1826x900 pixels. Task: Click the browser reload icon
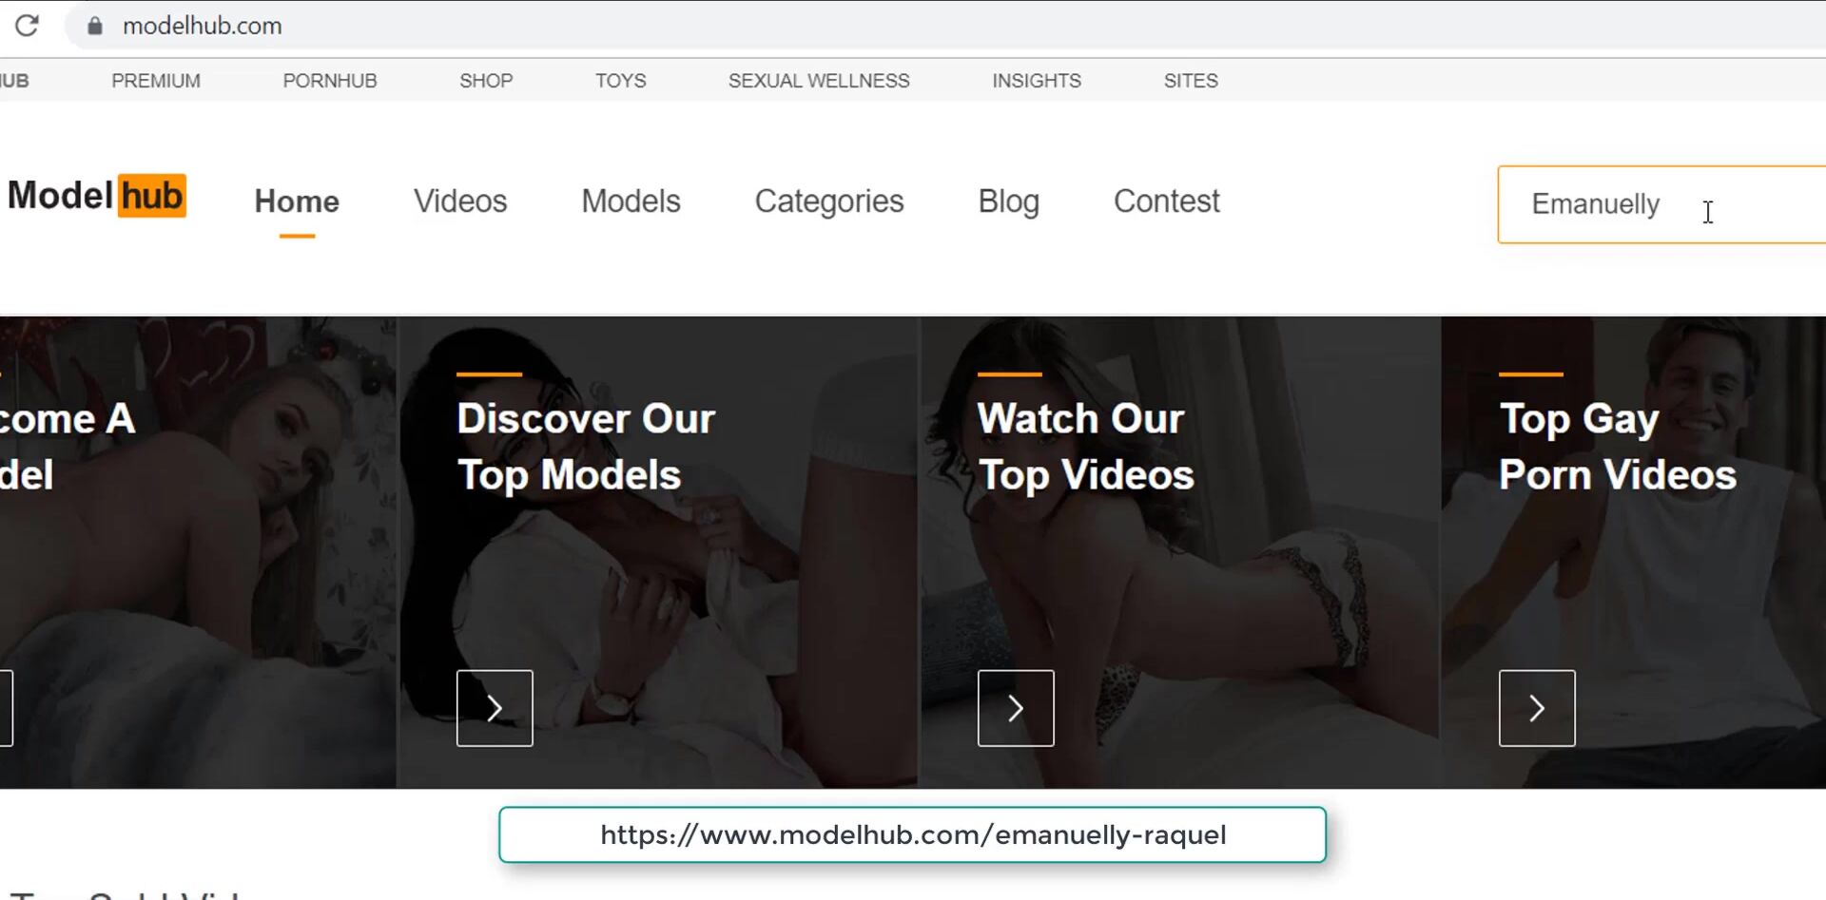[27, 26]
